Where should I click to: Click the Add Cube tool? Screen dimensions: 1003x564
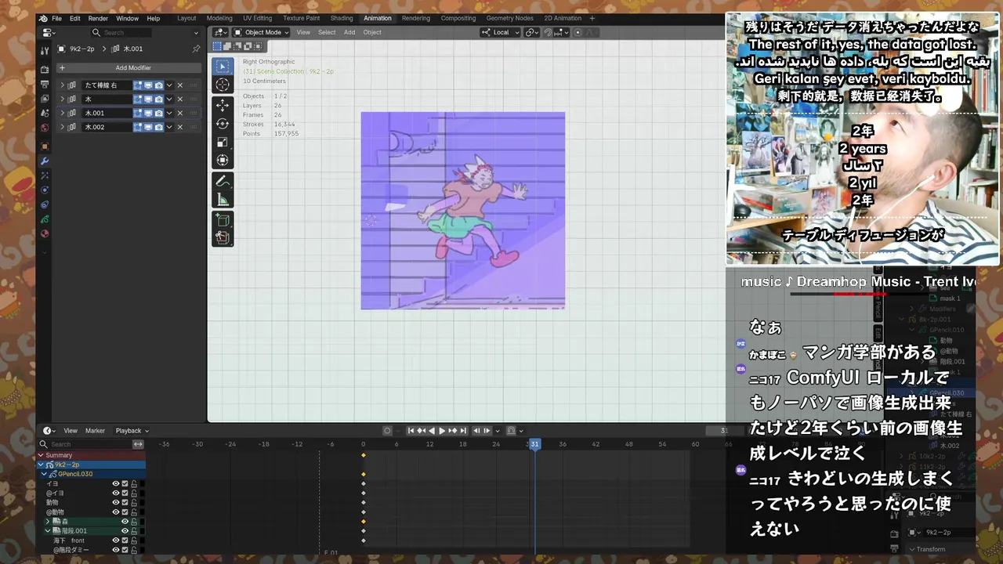pyautogui.click(x=223, y=220)
